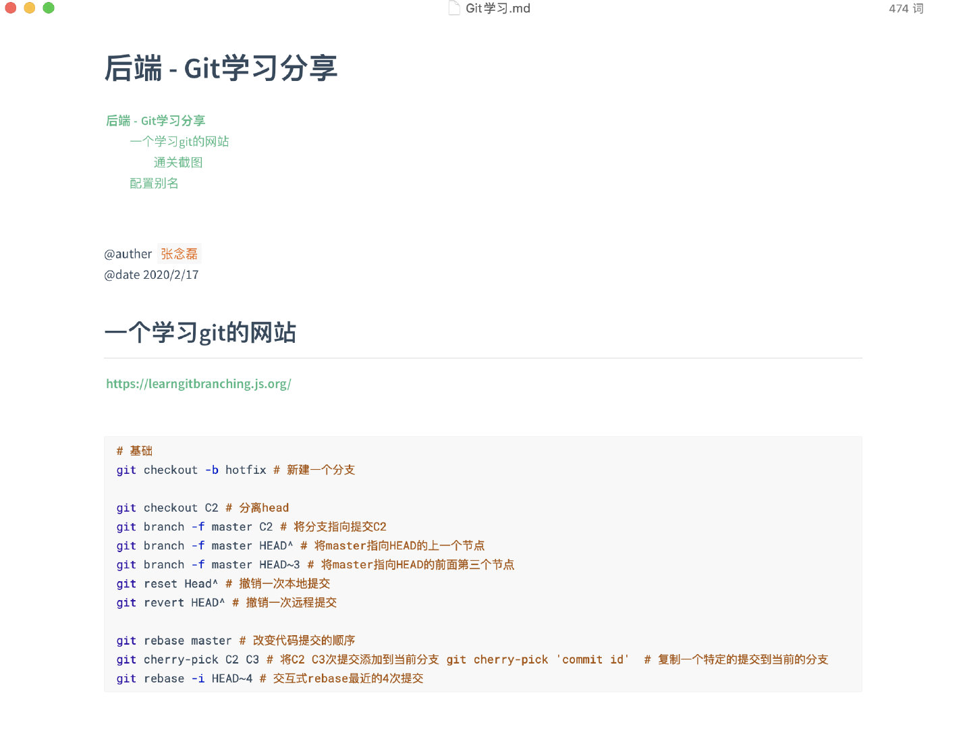Click the heading 一个学习git的网站
965x729 pixels.
[x=200, y=332]
